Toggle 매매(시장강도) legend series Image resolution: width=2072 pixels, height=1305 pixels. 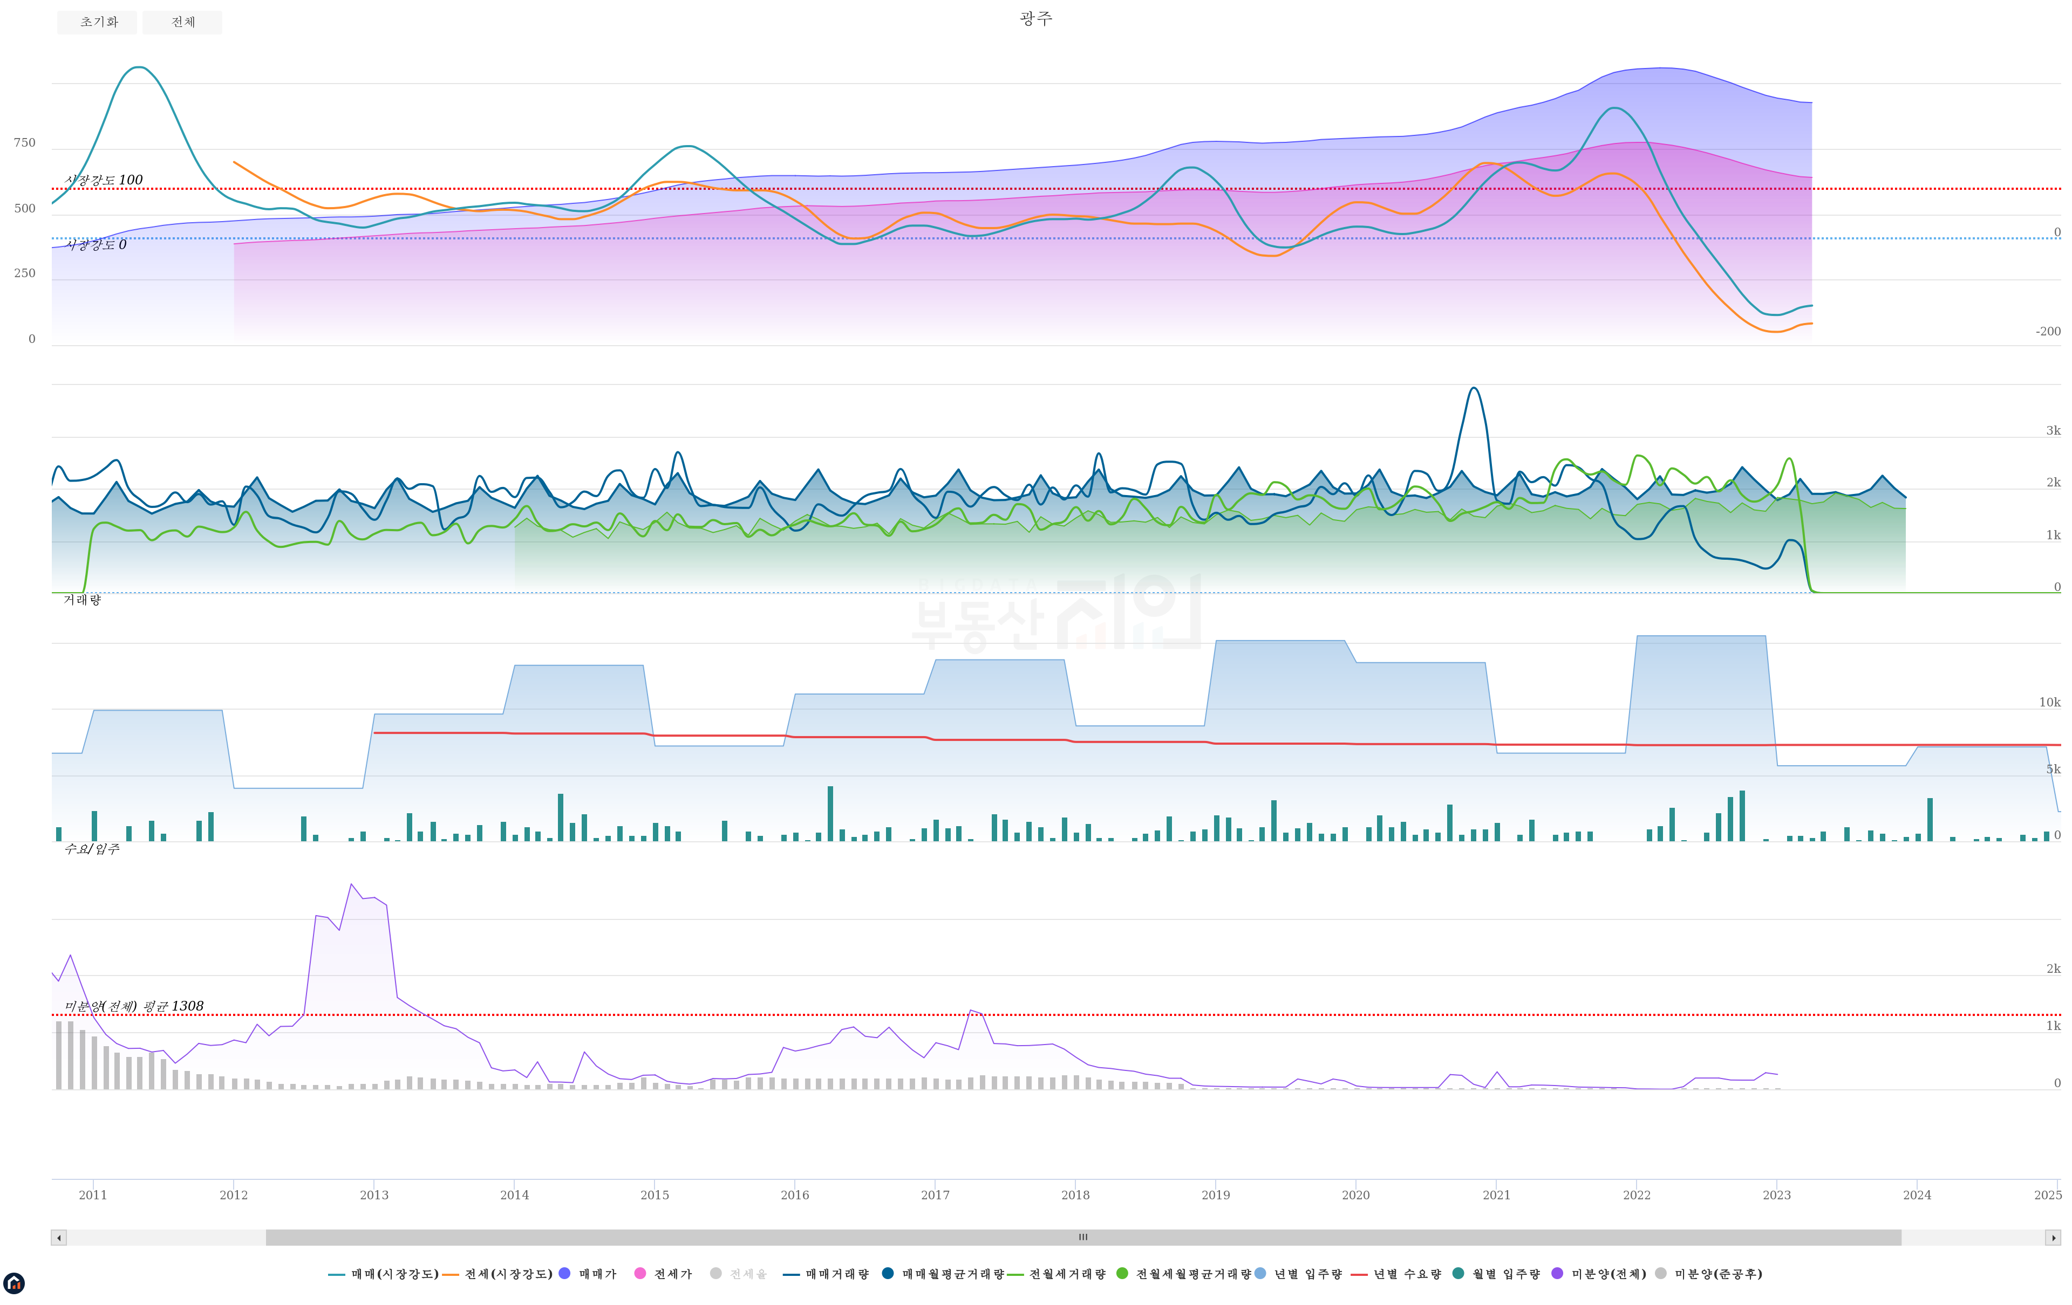(x=394, y=1274)
